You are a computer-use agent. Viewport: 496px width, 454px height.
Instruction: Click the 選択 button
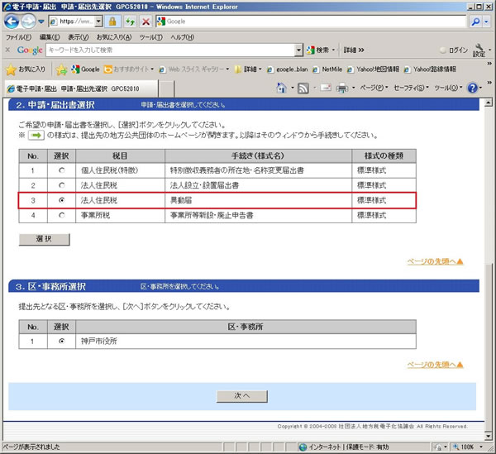coord(45,239)
